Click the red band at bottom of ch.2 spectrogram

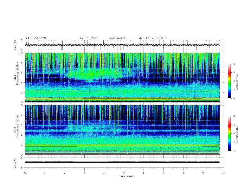(x=122, y=154)
